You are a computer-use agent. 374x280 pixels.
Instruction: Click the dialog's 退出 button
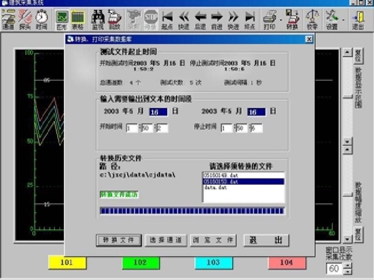[266, 240]
